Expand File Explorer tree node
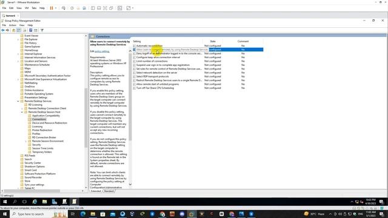Screen dimensions: 388x218 coord(18,39)
